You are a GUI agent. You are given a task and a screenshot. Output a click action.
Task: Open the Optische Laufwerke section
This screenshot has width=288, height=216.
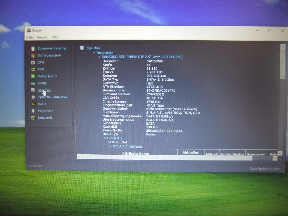[x=52, y=97]
